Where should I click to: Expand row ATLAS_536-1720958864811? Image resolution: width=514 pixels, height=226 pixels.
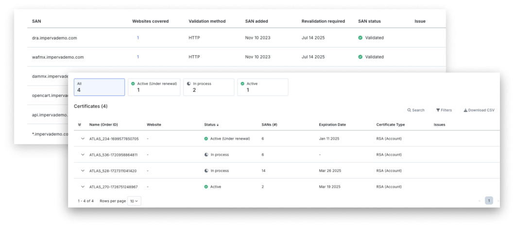83,155
